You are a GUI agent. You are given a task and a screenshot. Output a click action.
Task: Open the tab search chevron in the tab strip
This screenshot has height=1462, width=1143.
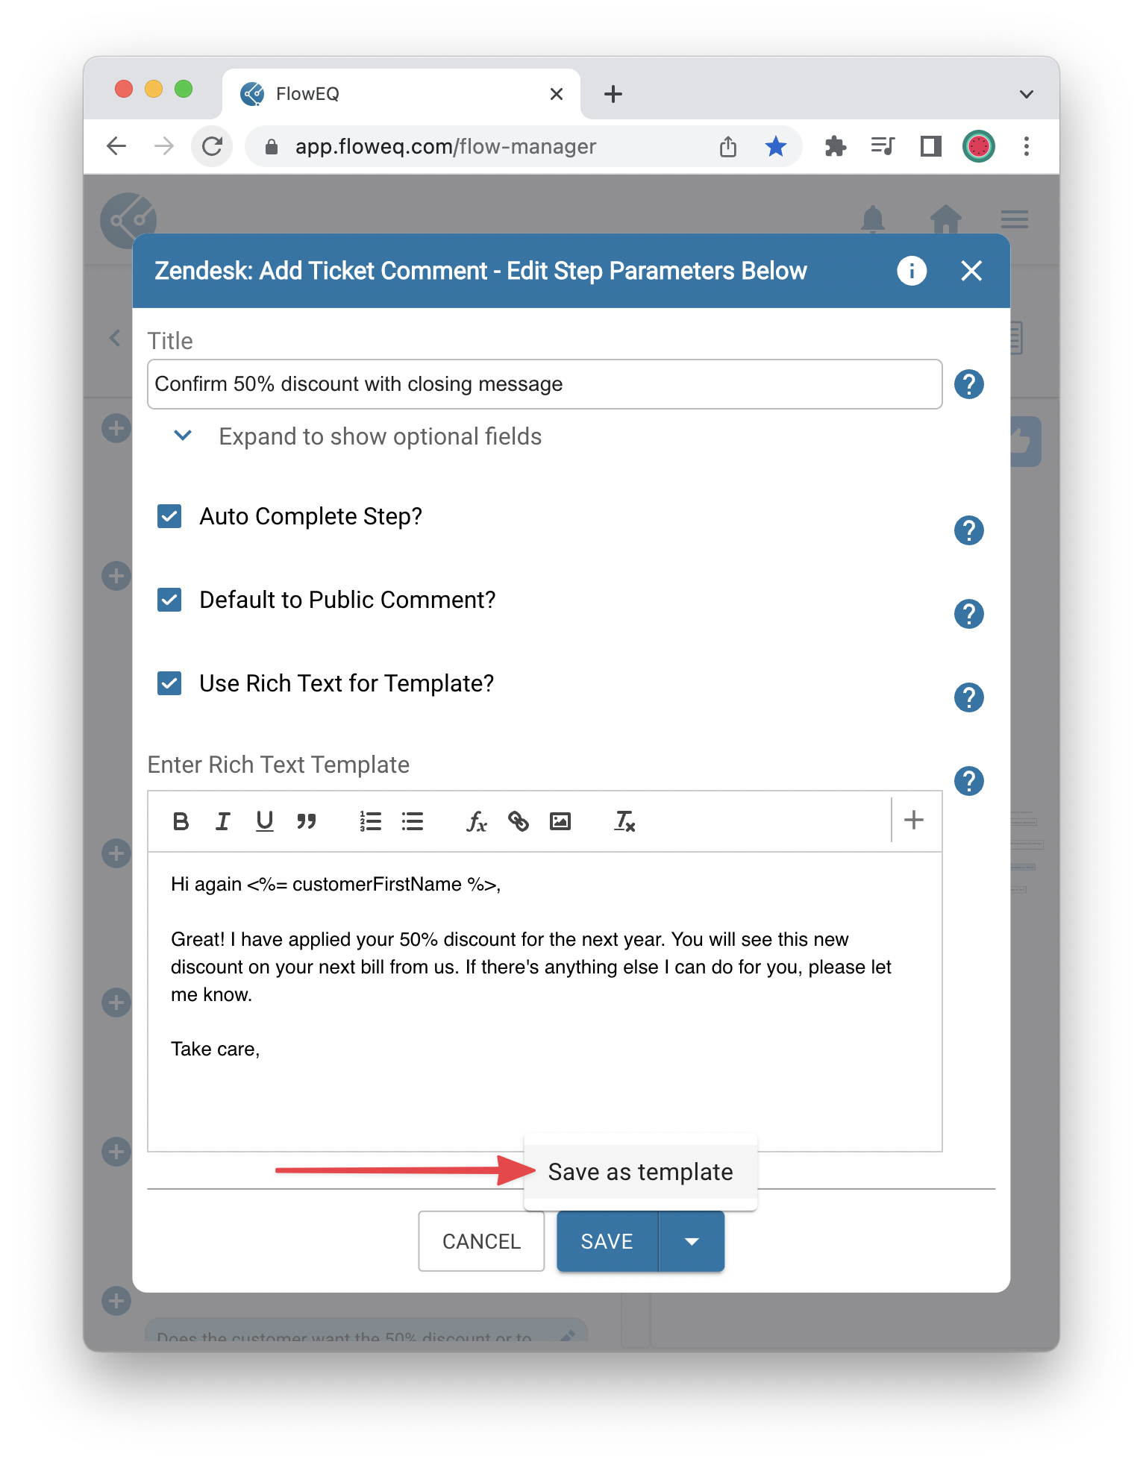1027,94
